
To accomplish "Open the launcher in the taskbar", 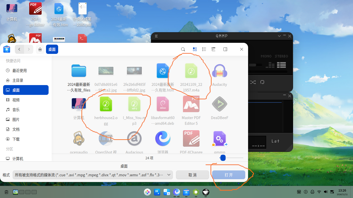I will 148,192.
